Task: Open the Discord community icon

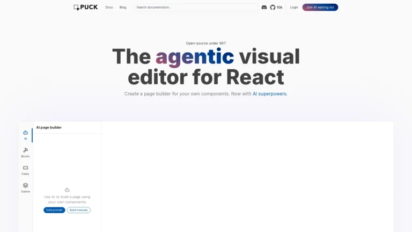Action: [264, 8]
